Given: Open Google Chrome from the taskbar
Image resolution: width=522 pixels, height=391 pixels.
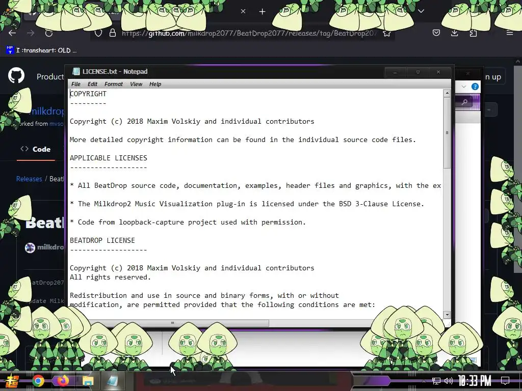Looking at the screenshot, I should point(38,381).
